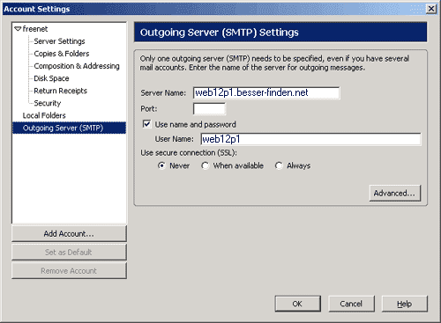This screenshot has height=323, width=441.
Task: Select the freenet account
Action: coord(35,29)
